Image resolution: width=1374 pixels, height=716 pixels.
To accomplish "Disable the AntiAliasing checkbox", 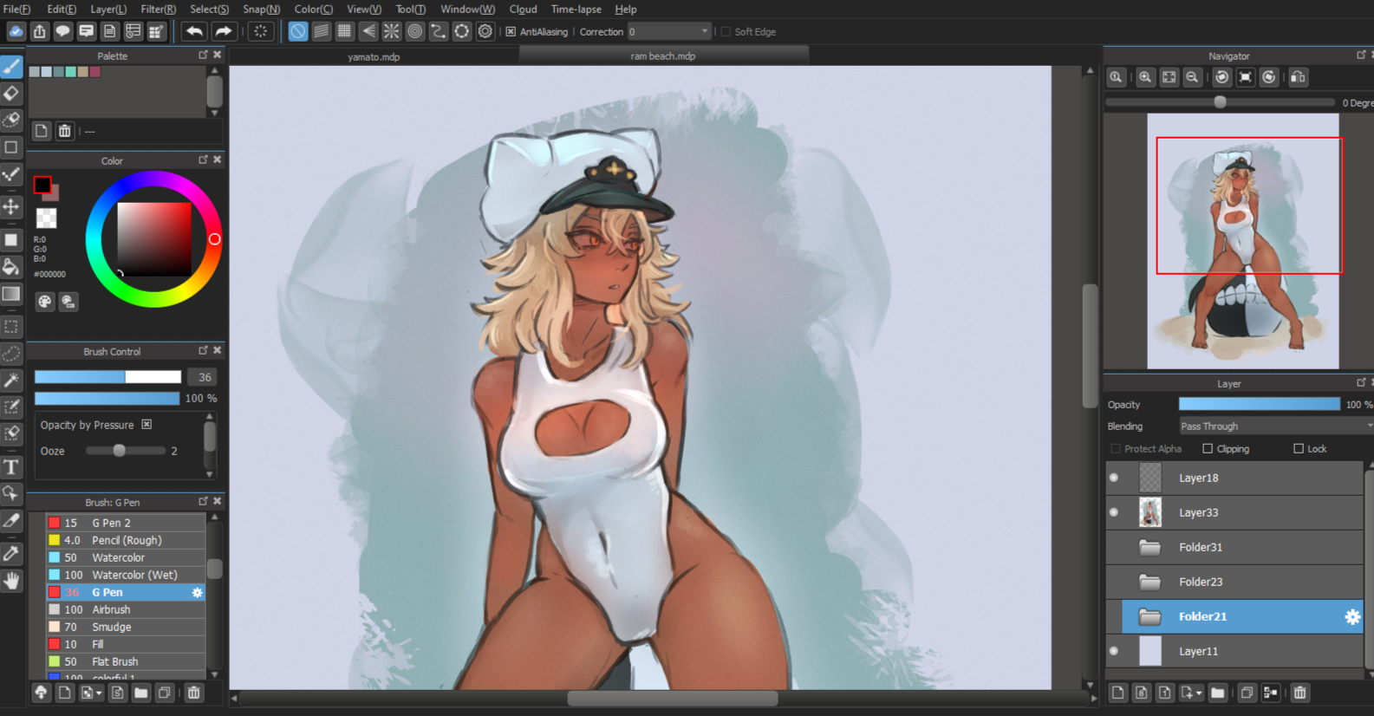I will (511, 32).
